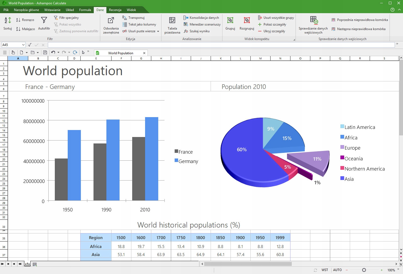The width and height of the screenshot is (403, 274).
Task: Click the Tabela przestawna pivot table icon
Action: (172, 21)
